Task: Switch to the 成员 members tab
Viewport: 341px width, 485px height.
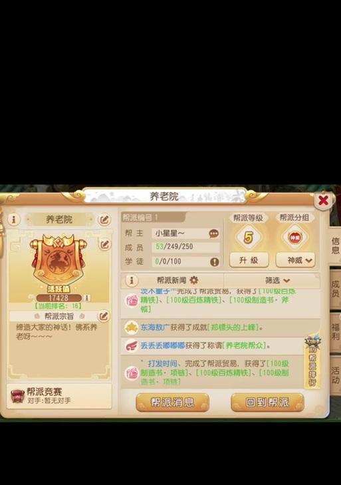Action: point(335,287)
